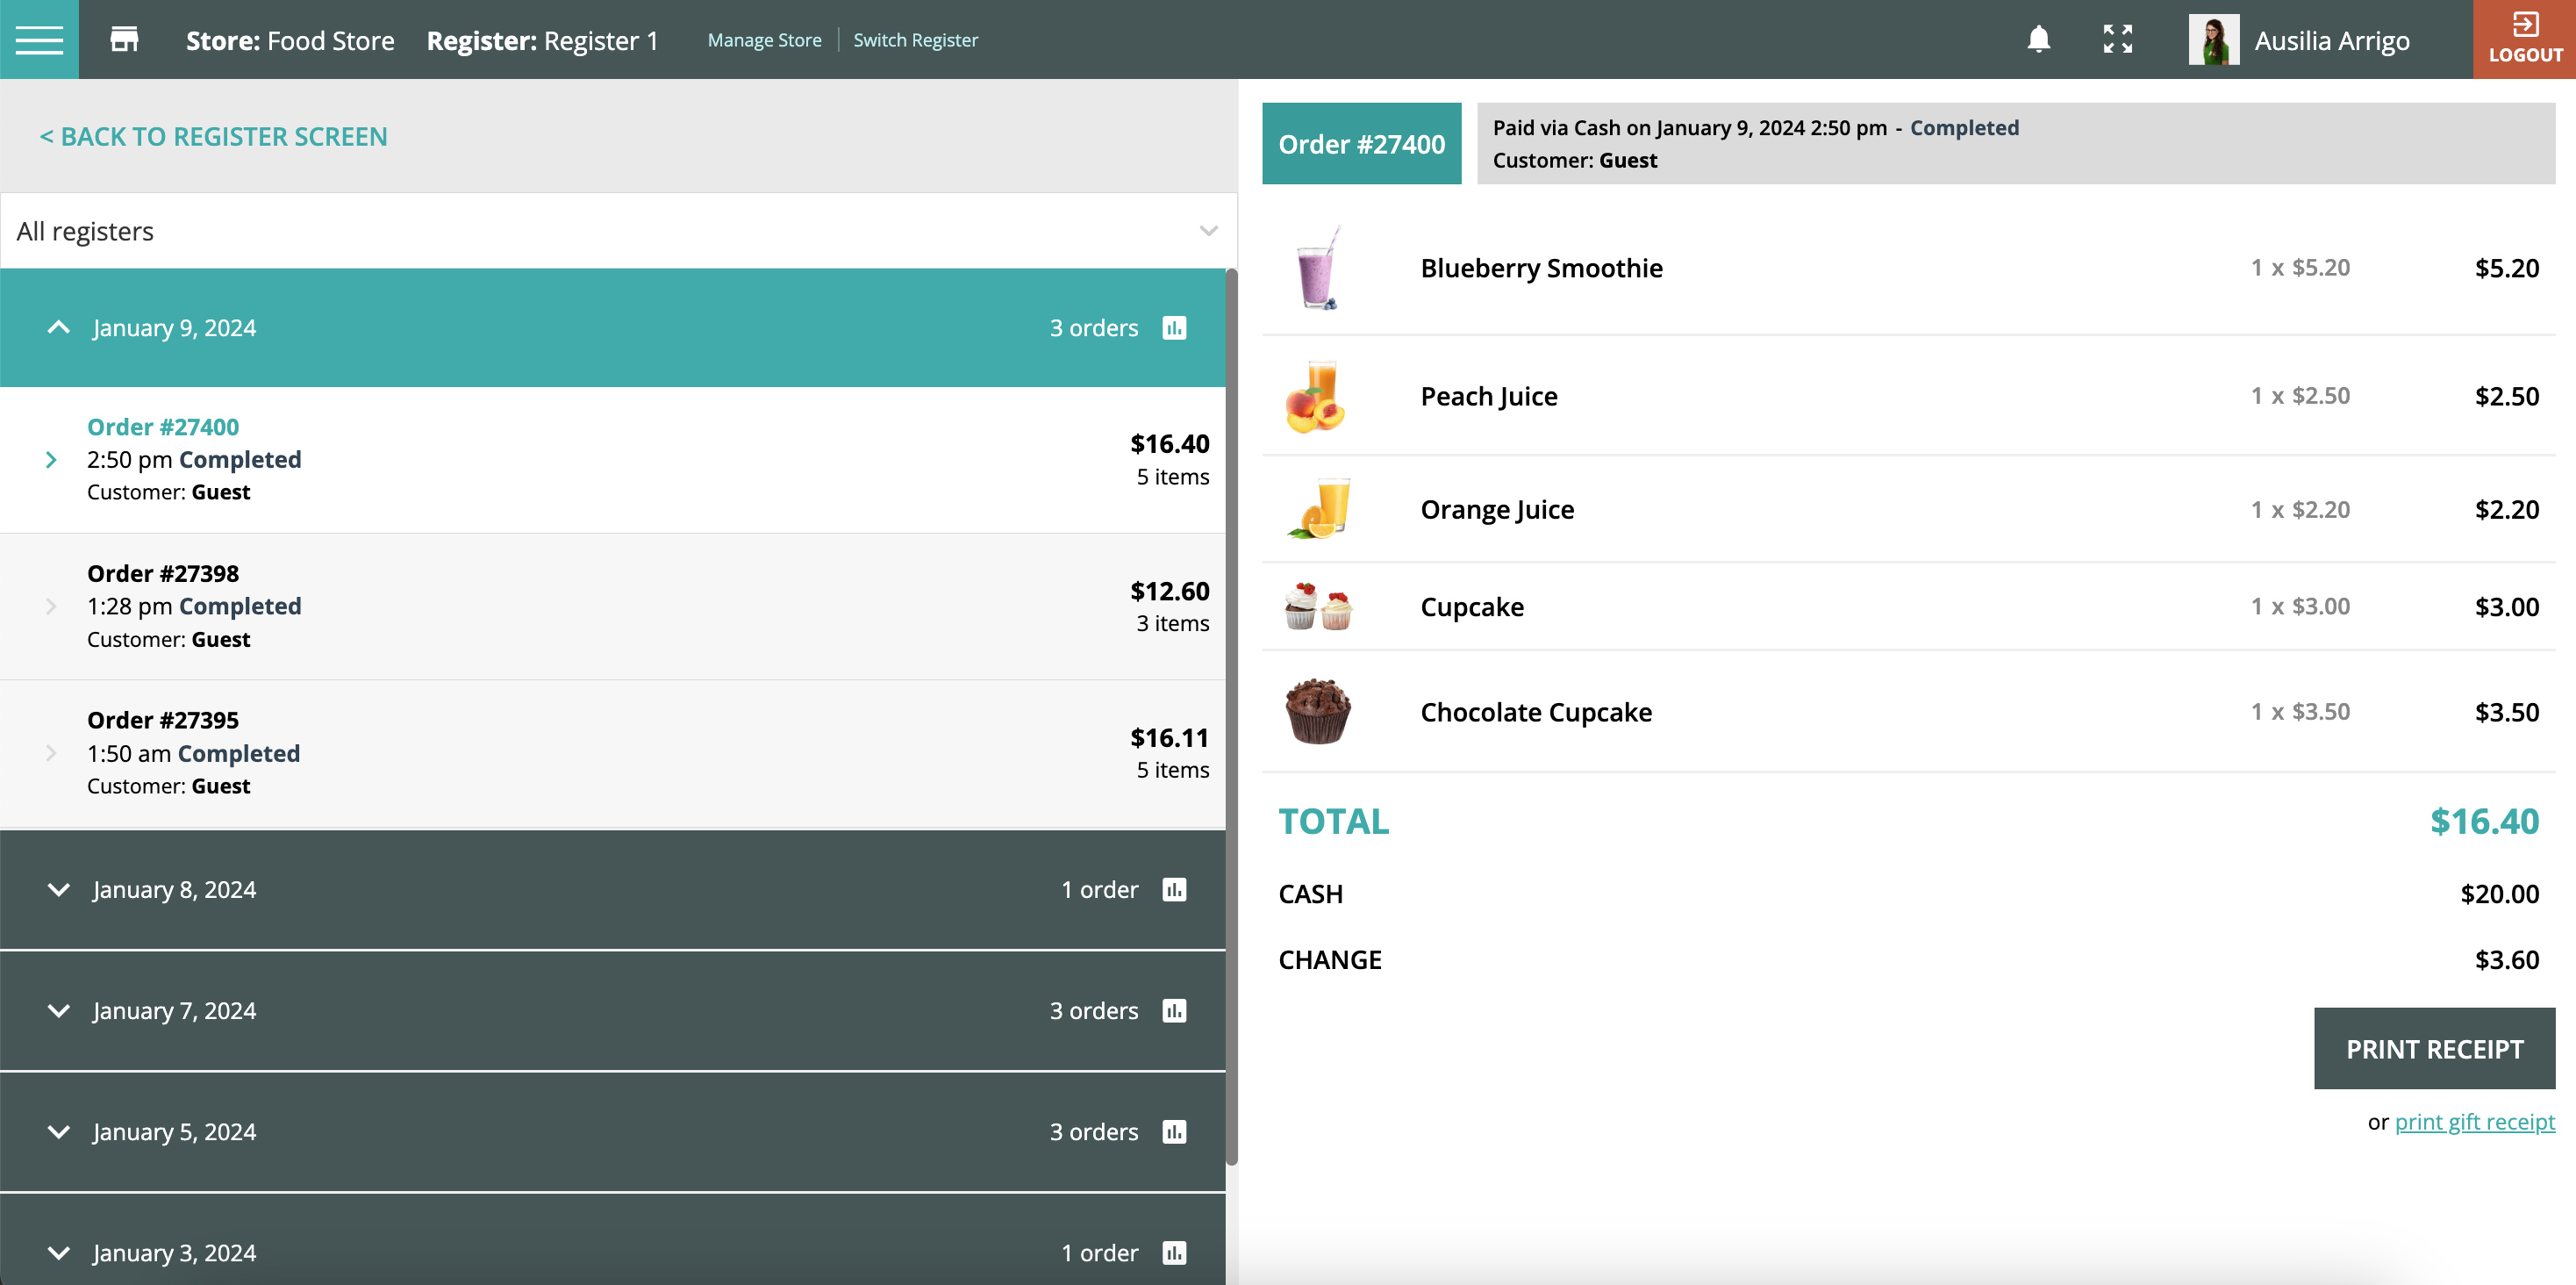Expand the January 7, 2024 group
The image size is (2576, 1285).
[x=59, y=1011]
